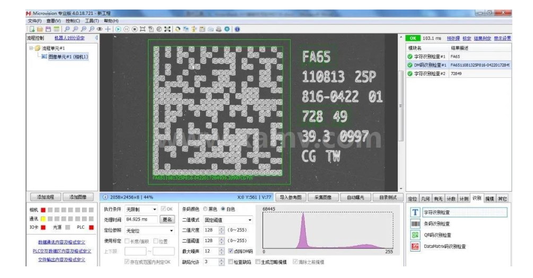Click the blue crosshair plus icon
The width and height of the screenshot is (533, 278).
click(108, 29)
